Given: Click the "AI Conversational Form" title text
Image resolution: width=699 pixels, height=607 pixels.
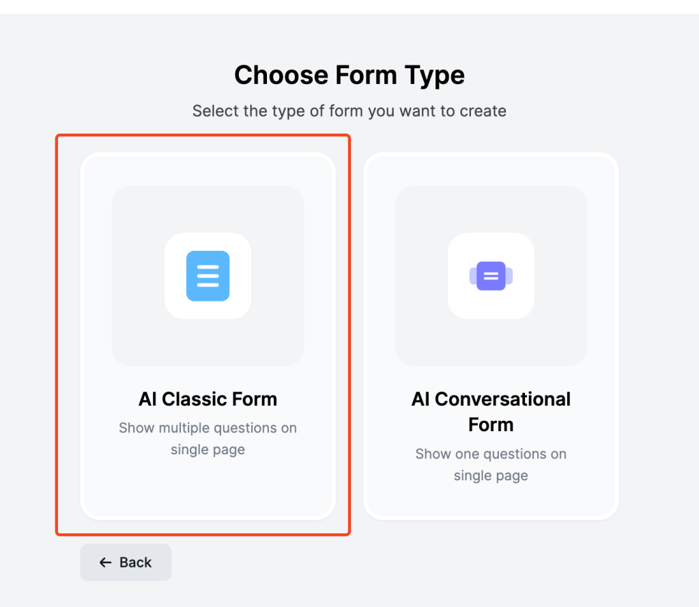Looking at the screenshot, I should [x=491, y=412].
